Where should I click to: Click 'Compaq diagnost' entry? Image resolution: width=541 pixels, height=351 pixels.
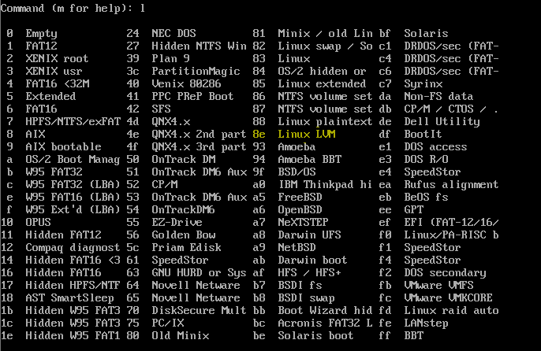coord(73,248)
